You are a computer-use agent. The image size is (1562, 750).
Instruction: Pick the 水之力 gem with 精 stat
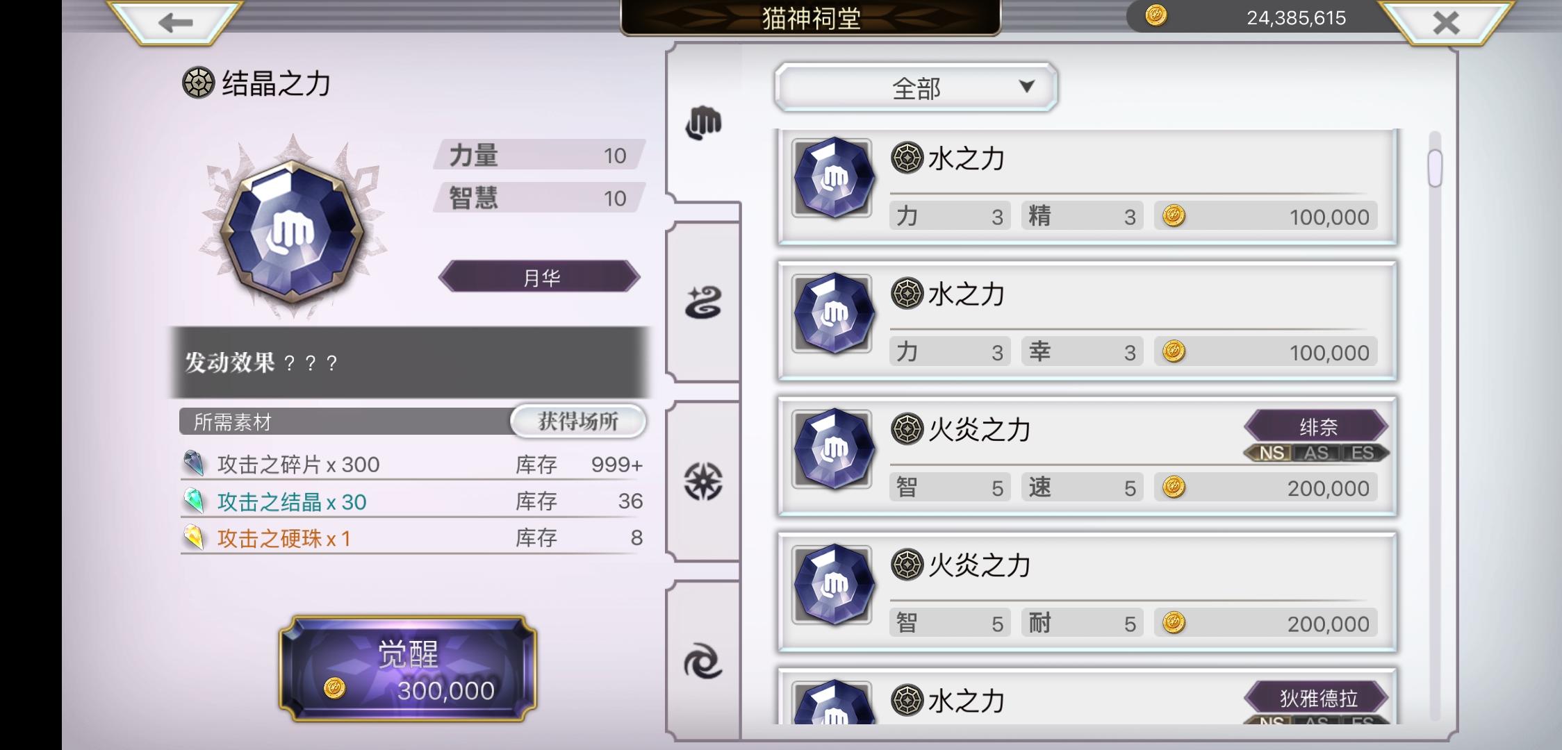tap(1087, 186)
